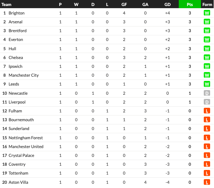
Task: Click the GF column header
Action: (x=124, y=5)
